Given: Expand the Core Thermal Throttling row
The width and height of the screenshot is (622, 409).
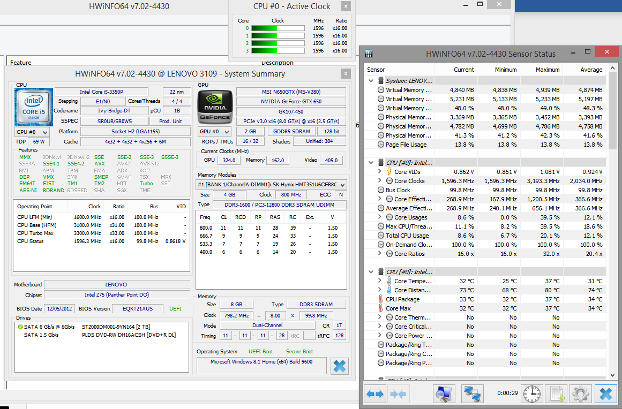Looking at the screenshot, I should click(x=380, y=317).
